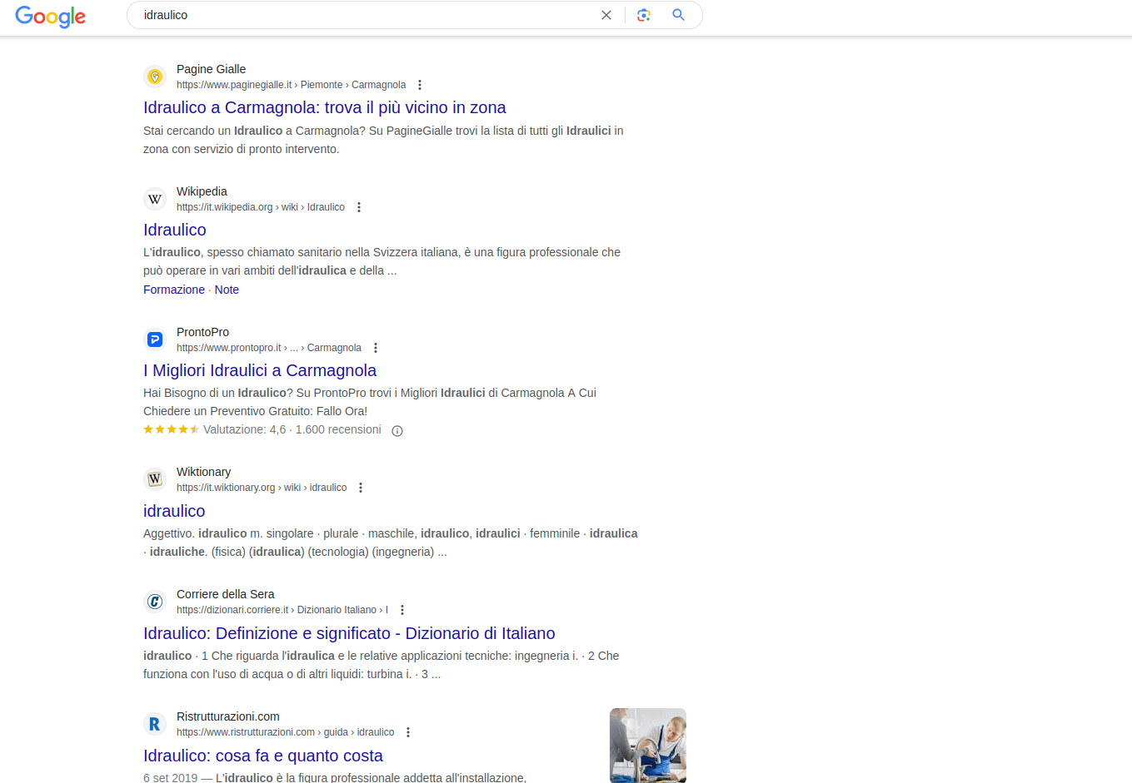Click the Wiktionary favicon

click(x=155, y=479)
